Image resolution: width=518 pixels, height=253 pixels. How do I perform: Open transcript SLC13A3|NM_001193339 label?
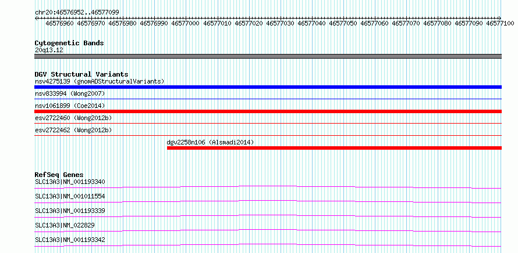[x=70, y=211]
